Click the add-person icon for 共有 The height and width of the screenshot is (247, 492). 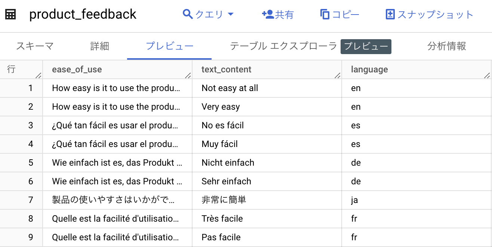[268, 14]
